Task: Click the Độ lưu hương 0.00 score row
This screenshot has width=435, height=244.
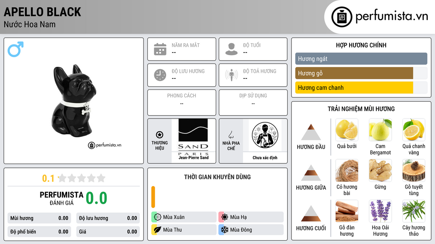Action: pyautogui.click(x=108, y=218)
